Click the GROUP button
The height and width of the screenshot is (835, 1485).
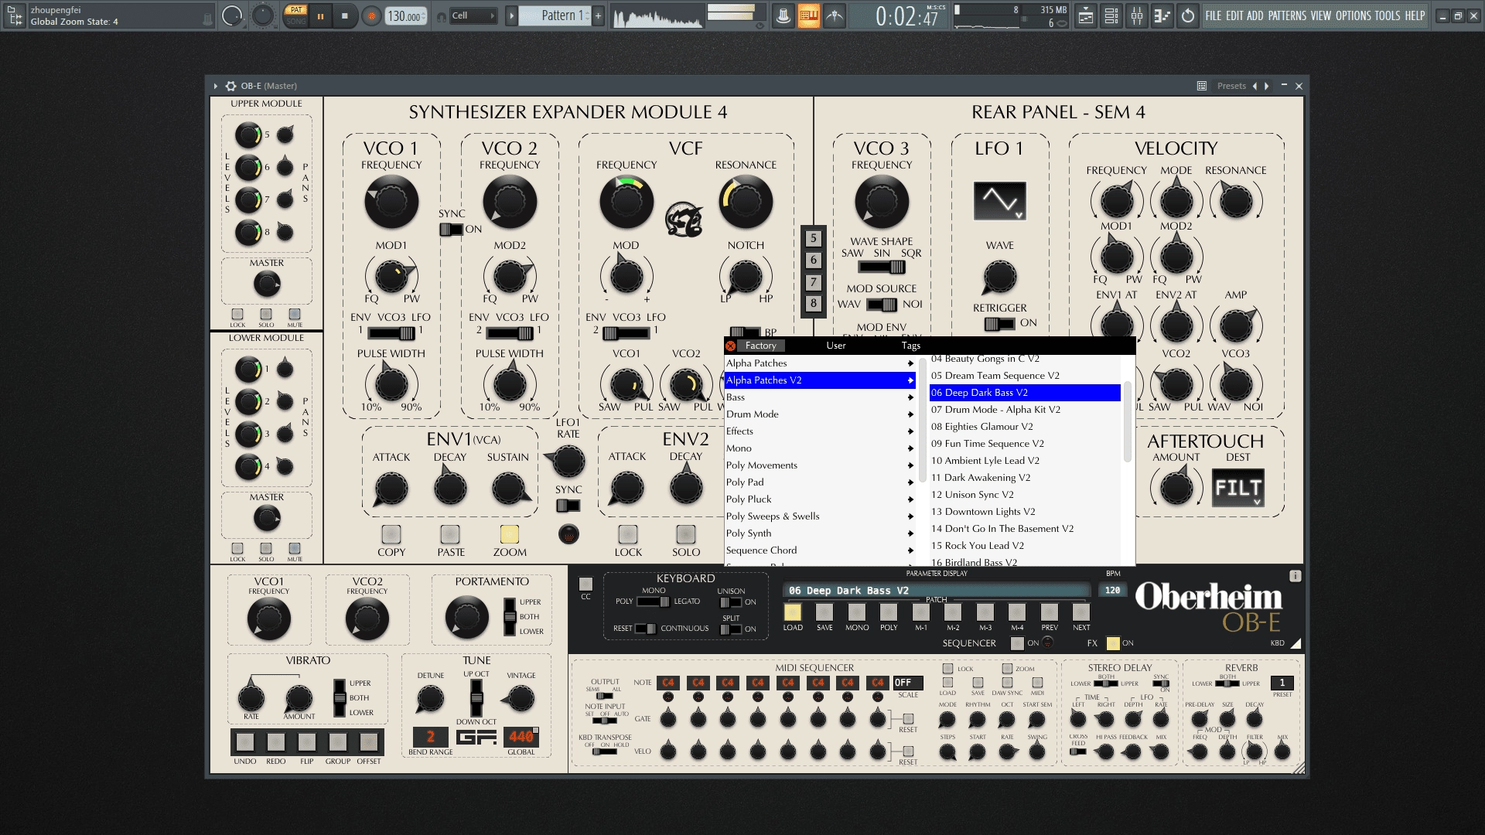coord(338,742)
